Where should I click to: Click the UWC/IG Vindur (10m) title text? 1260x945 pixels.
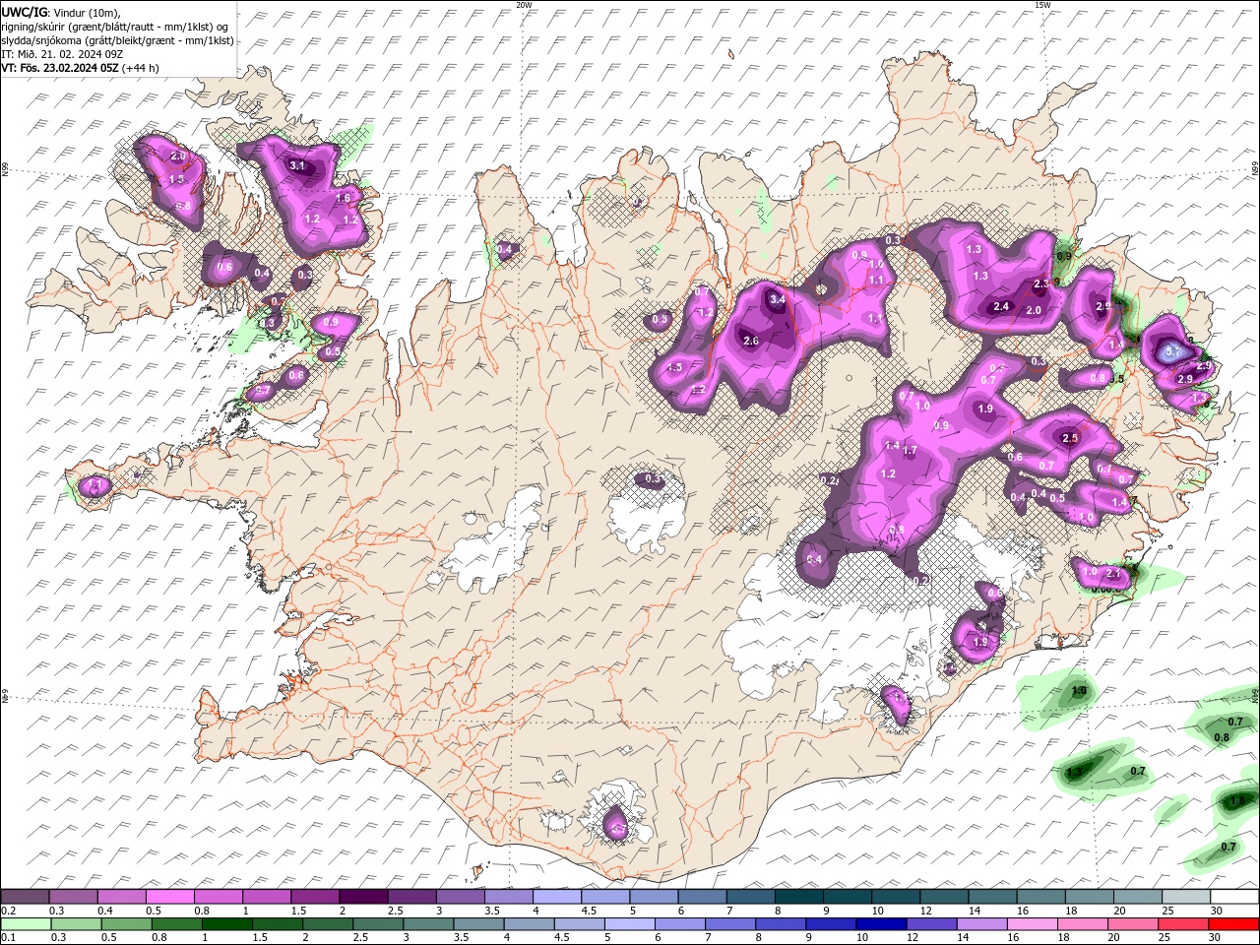[60, 12]
